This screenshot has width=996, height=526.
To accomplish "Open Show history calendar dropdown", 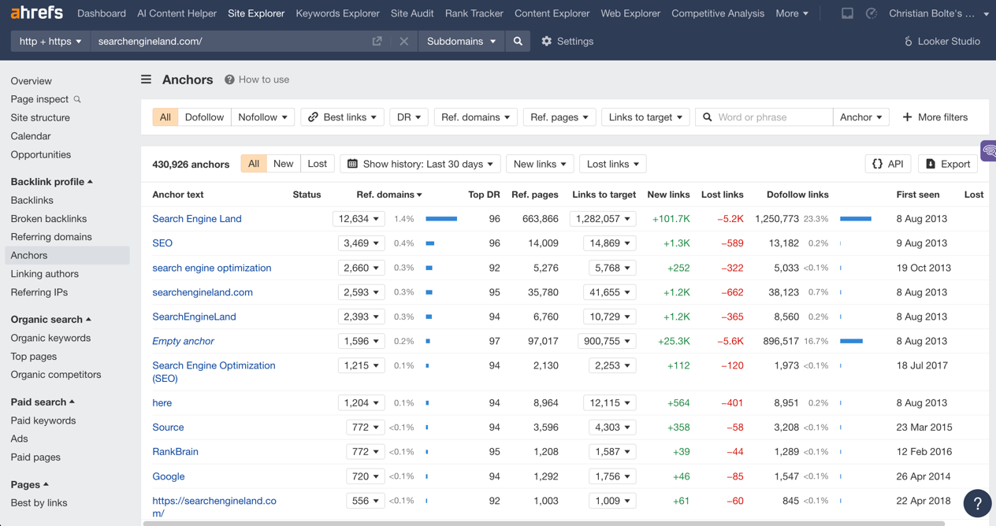I will [x=421, y=164].
